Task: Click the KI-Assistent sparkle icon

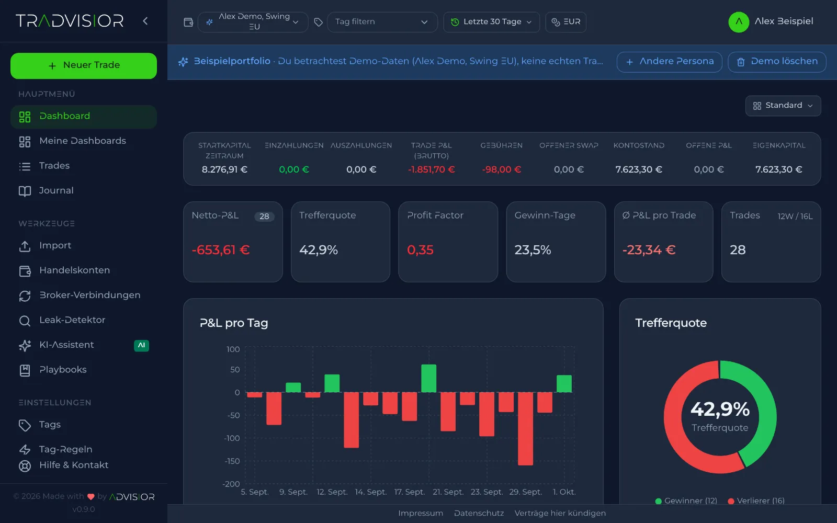Action: 25,346
